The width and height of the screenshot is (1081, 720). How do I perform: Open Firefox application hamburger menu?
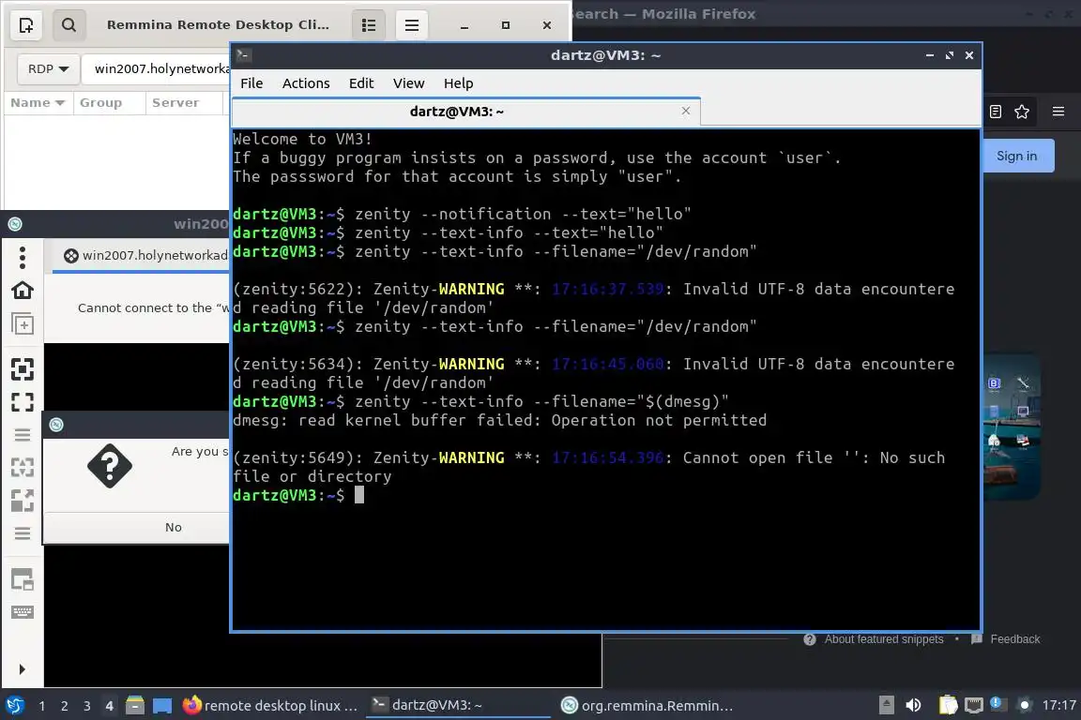1058,112
